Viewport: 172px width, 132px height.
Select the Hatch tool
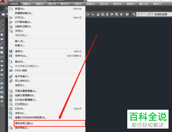coord(2,83)
